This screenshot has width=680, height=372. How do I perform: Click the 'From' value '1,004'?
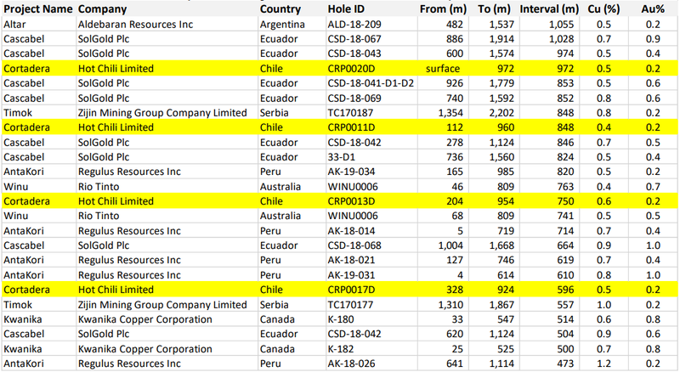pos(450,245)
